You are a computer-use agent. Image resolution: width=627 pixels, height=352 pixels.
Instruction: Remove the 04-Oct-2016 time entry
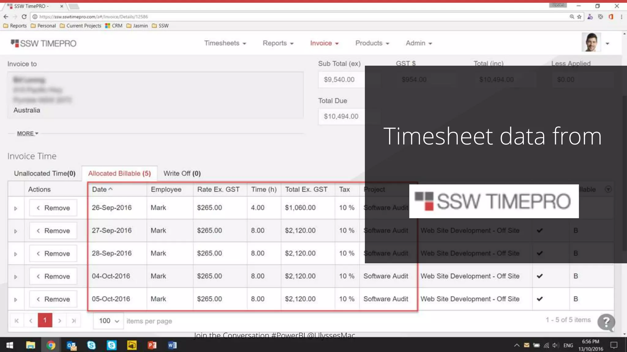click(x=53, y=277)
